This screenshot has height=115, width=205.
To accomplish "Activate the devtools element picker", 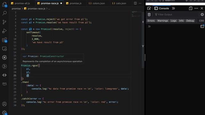I will coord(149,8).
